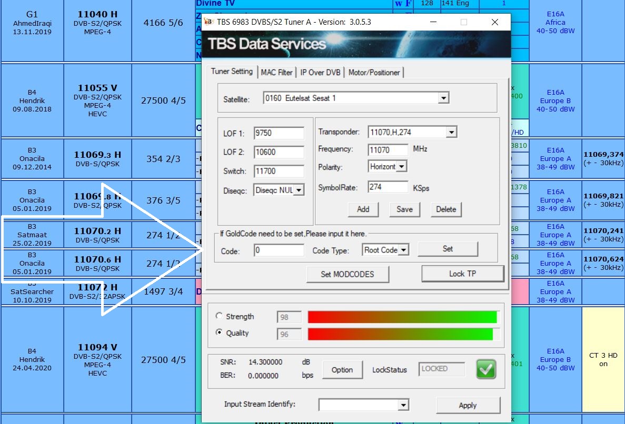Click the green lock status checkmark icon
The image size is (625, 424).
486,369
